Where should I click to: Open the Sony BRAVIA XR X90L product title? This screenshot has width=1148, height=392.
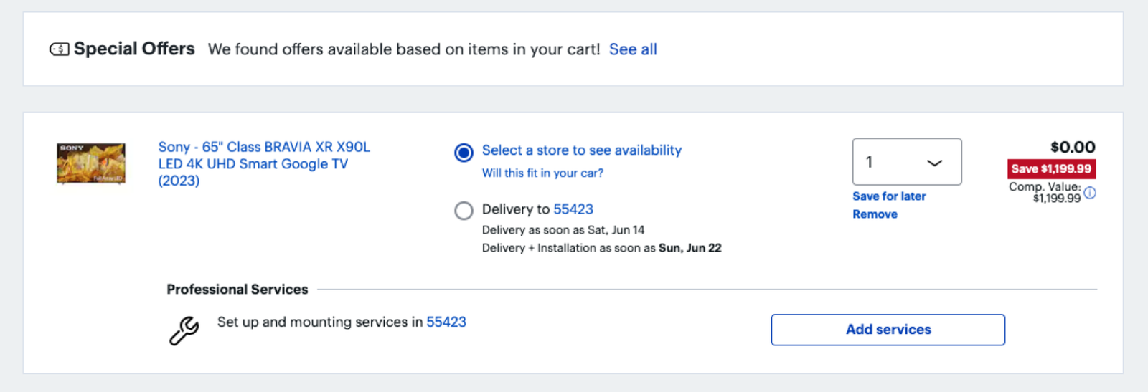tap(264, 163)
